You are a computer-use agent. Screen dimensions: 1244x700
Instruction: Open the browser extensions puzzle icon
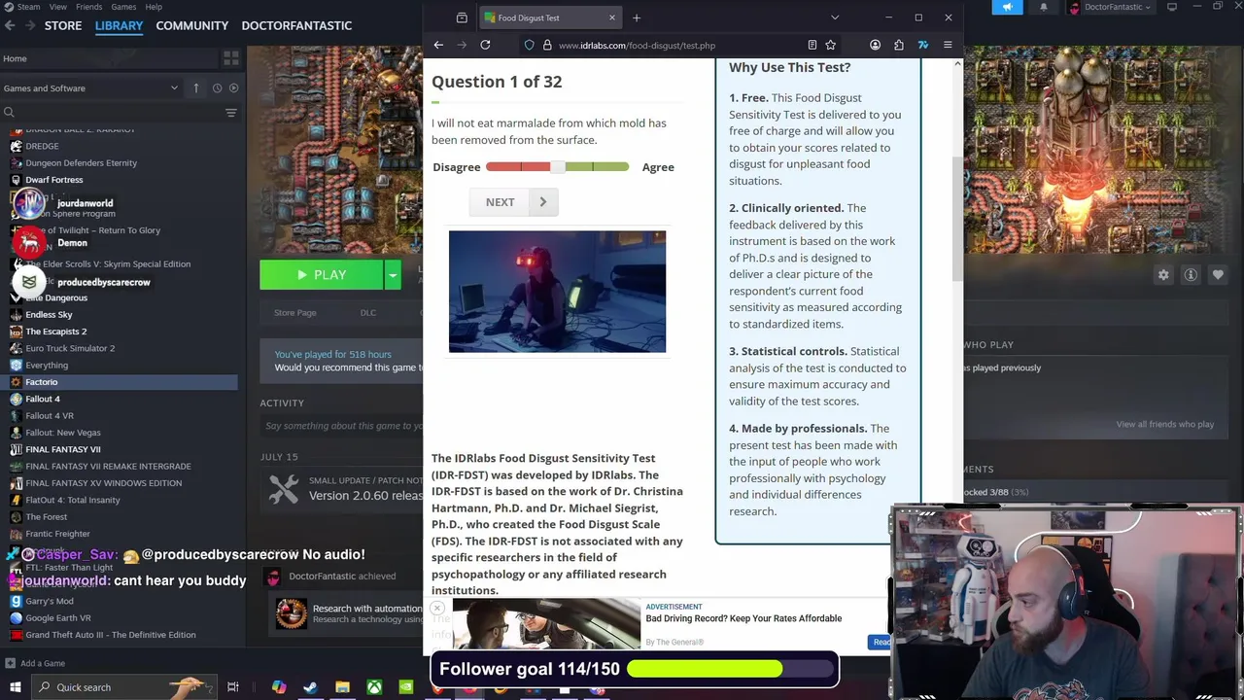[899, 45]
